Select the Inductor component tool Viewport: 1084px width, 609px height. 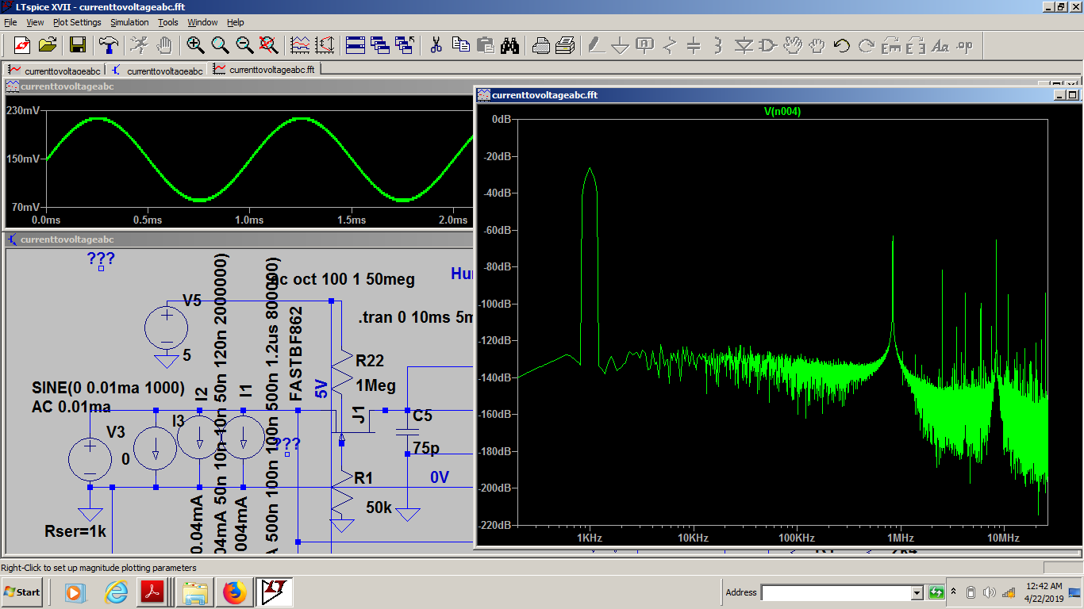(x=718, y=45)
